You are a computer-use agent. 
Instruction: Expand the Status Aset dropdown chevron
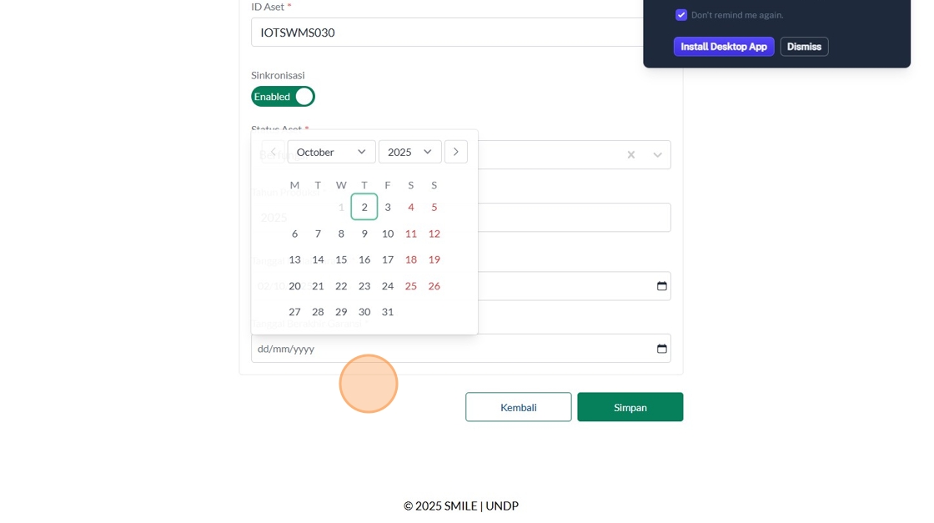[x=657, y=155]
